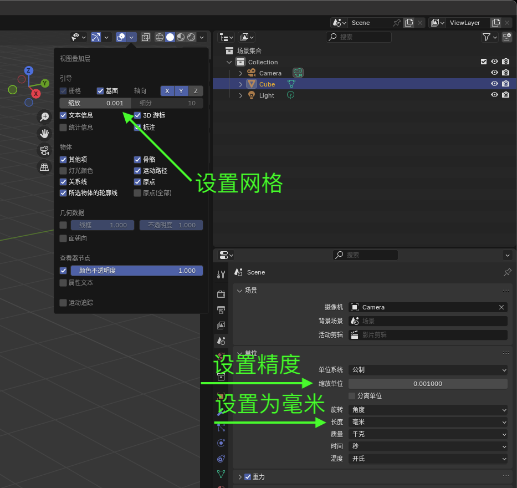Open the Render properties tab
This screenshot has width=517, height=488.
click(221, 294)
